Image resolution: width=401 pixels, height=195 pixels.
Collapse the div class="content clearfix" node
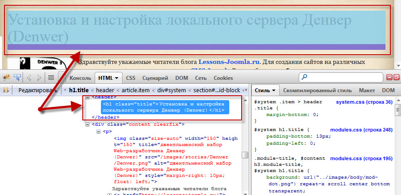click(x=88, y=125)
